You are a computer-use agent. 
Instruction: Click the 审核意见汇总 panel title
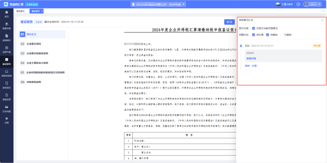[x=246, y=20]
